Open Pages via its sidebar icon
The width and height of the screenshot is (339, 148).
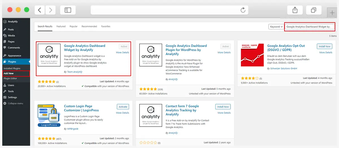tap(5, 41)
